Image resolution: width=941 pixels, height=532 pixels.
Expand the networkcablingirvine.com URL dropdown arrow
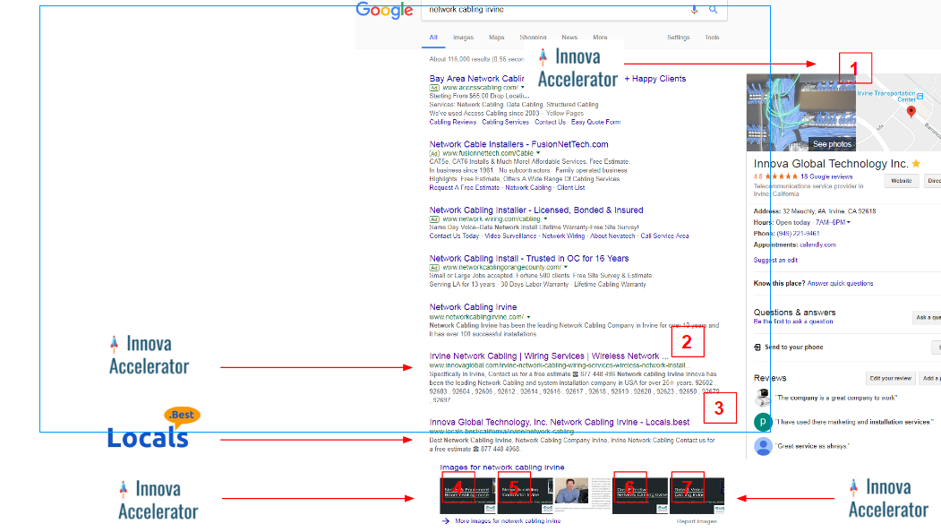tap(528, 317)
